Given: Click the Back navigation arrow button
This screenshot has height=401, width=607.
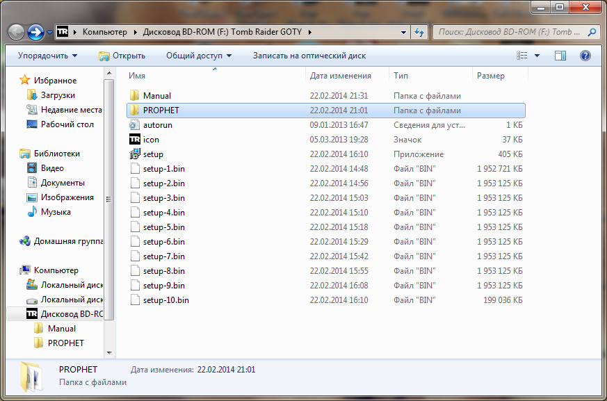Looking at the screenshot, I should coord(17,32).
